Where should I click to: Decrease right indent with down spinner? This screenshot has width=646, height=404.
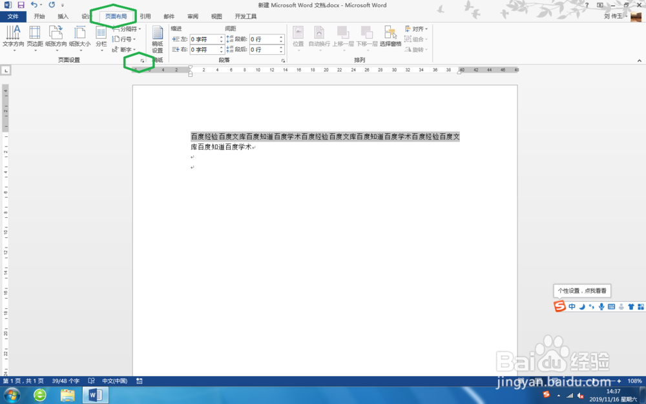tap(221, 52)
